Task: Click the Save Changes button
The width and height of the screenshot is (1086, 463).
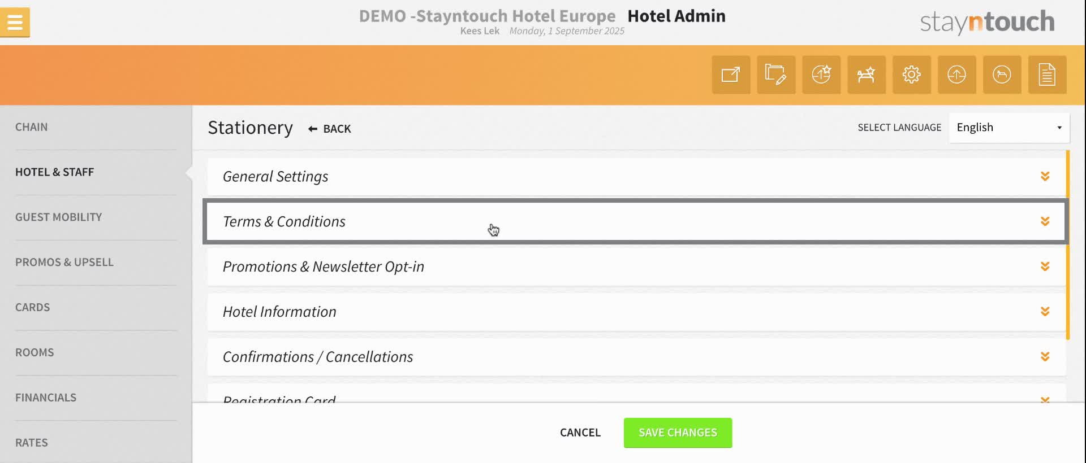Action: coord(678,433)
